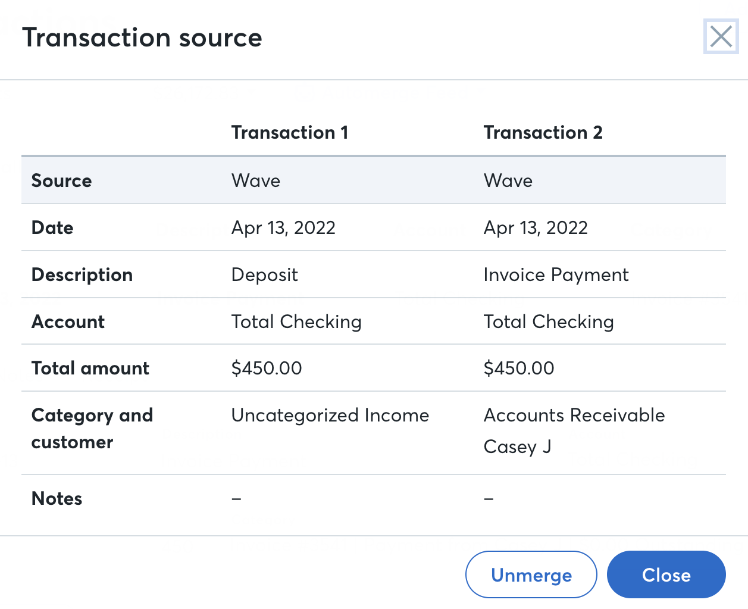Click the date value for Transaction 2
Image resolution: width=748 pixels, height=609 pixels.
tap(536, 227)
